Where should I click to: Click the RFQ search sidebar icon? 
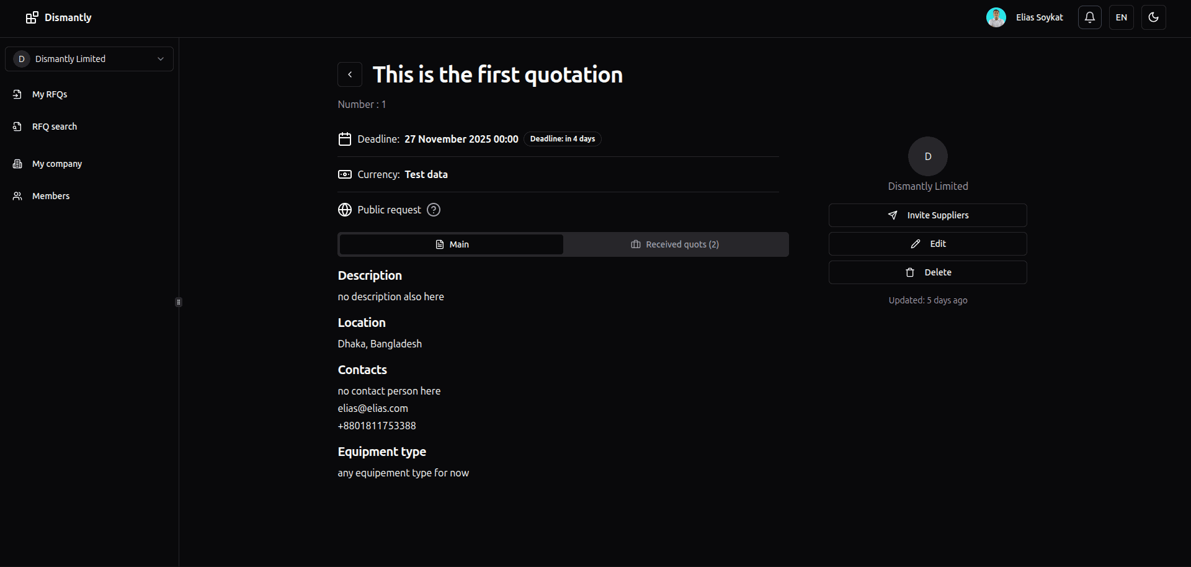(x=17, y=127)
